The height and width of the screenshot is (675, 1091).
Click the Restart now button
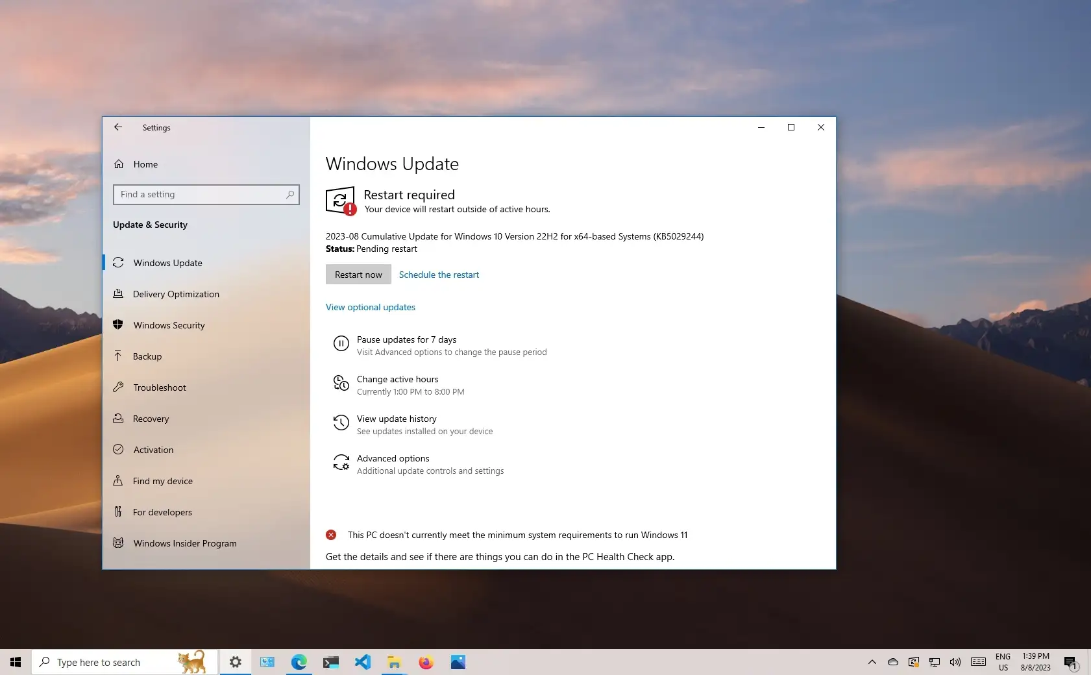(x=358, y=275)
